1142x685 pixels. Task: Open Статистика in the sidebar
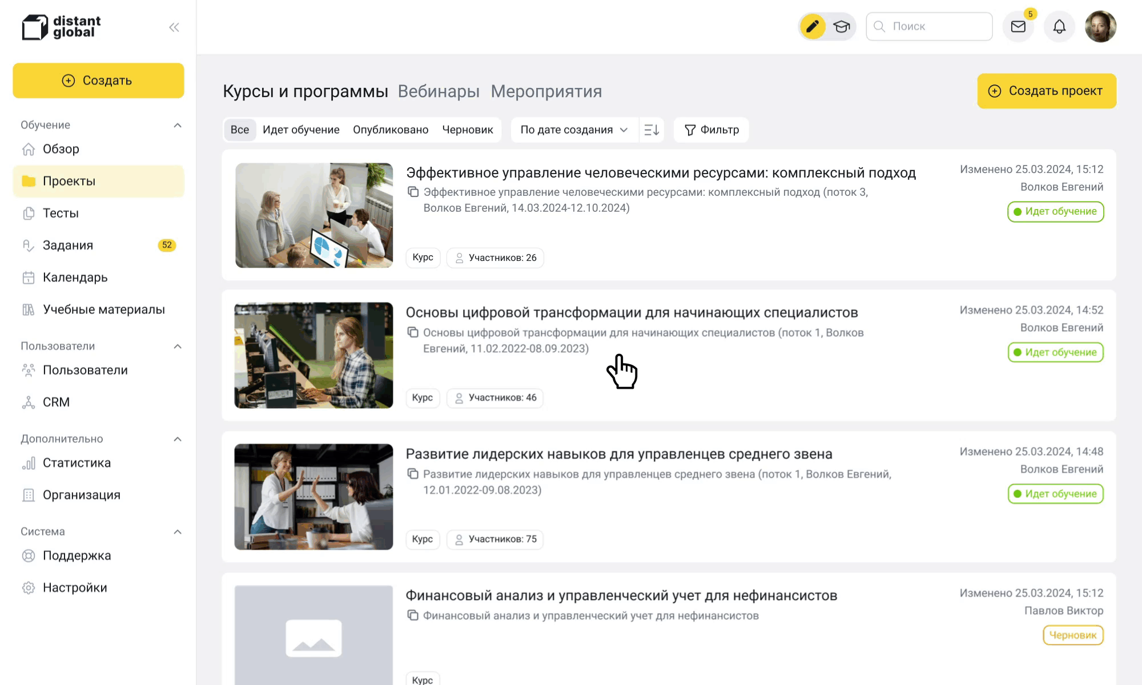point(77,463)
